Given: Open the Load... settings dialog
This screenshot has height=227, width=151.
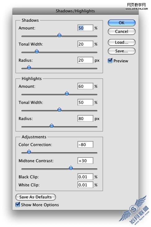Looking at the screenshot, I should (122, 42).
